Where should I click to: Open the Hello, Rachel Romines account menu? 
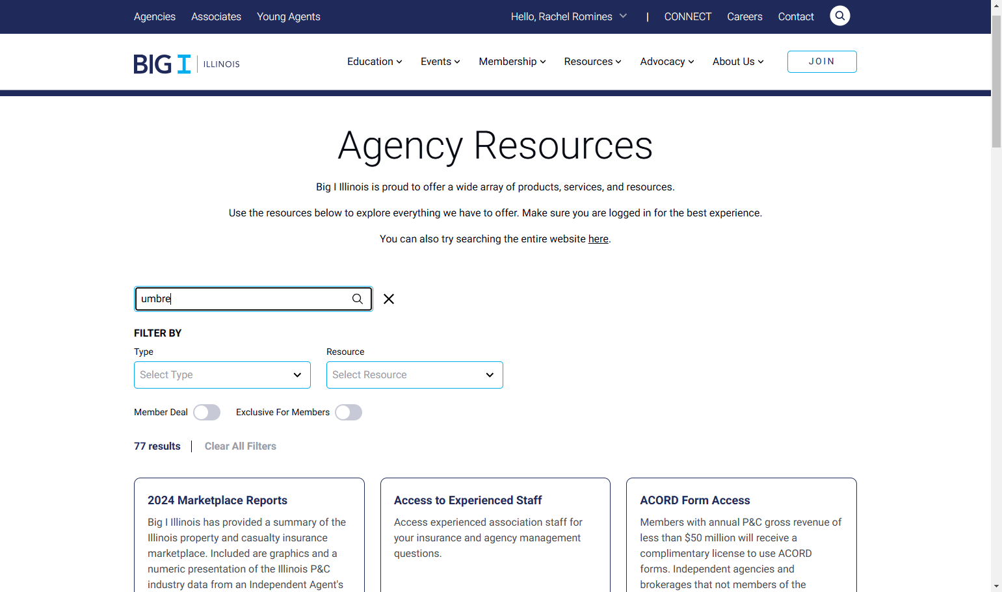pyautogui.click(x=569, y=16)
